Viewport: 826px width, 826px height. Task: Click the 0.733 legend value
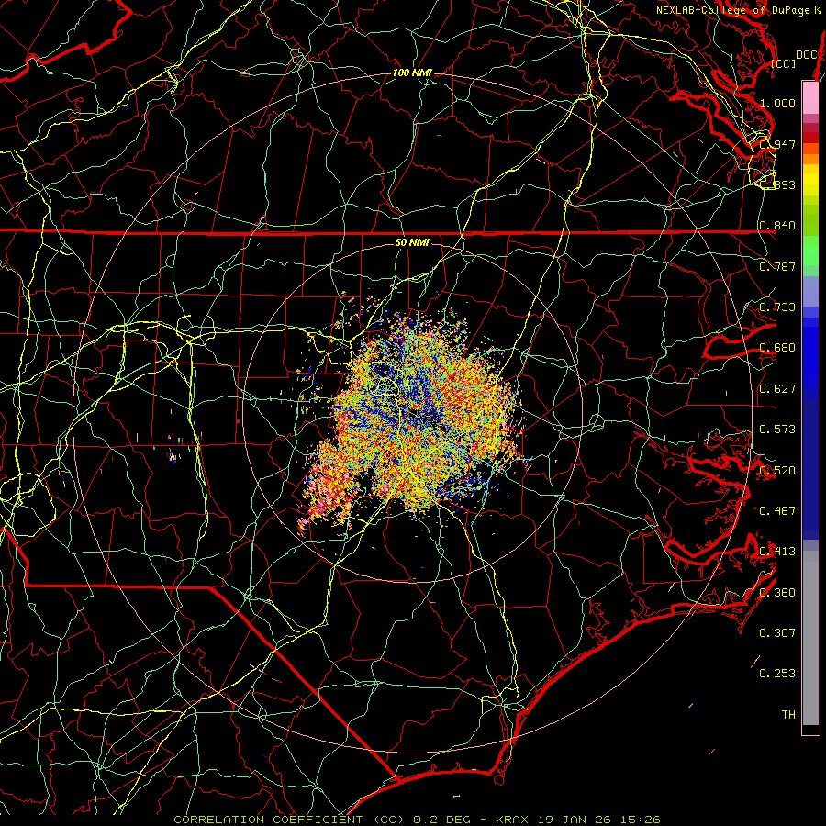[x=777, y=307]
